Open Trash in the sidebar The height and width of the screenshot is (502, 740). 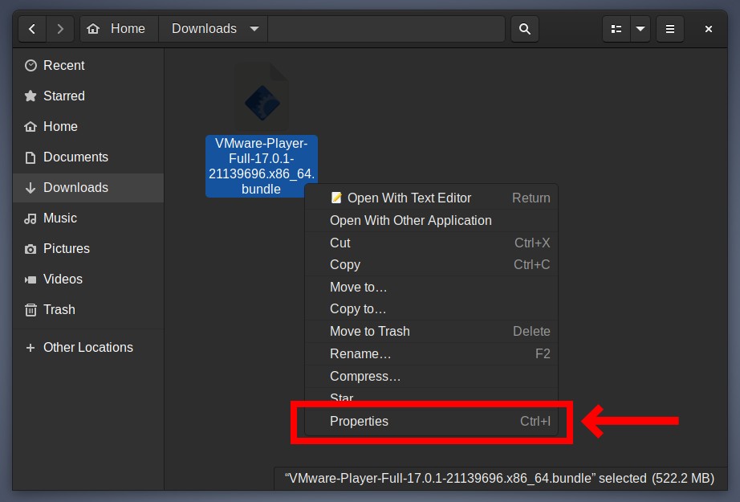88,309
